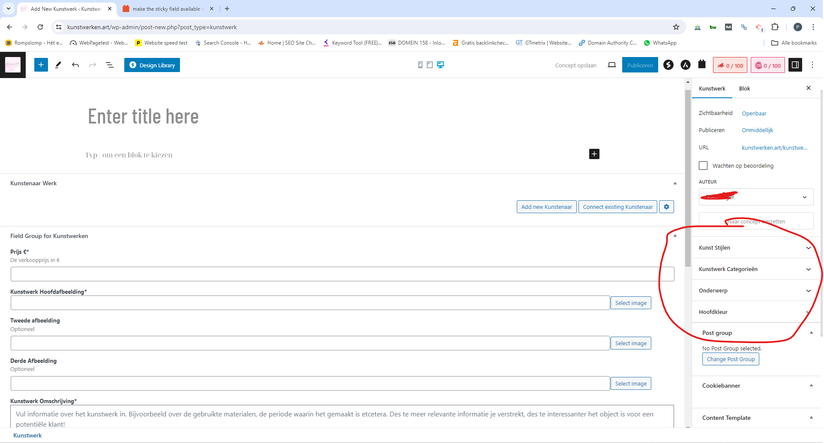Open the Chrome profile avatar

pyautogui.click(x=798, y=27)
